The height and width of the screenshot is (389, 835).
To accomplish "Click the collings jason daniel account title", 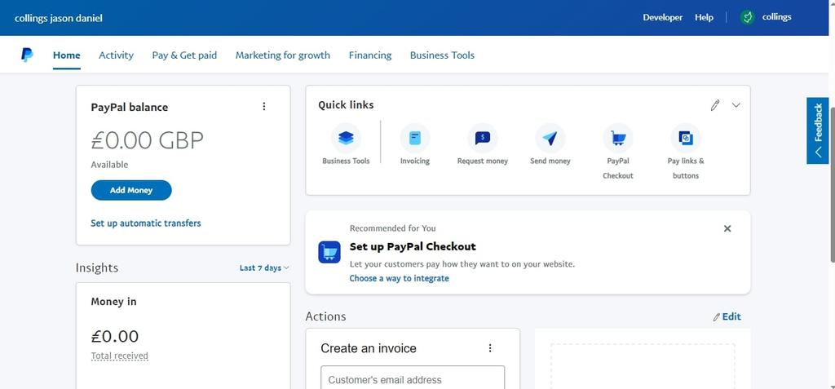I will 59,18.
